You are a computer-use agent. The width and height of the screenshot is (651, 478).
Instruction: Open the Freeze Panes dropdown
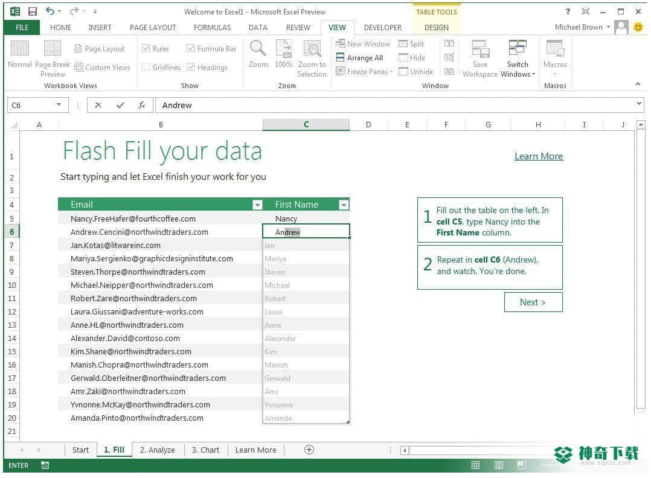coord(364,72)
